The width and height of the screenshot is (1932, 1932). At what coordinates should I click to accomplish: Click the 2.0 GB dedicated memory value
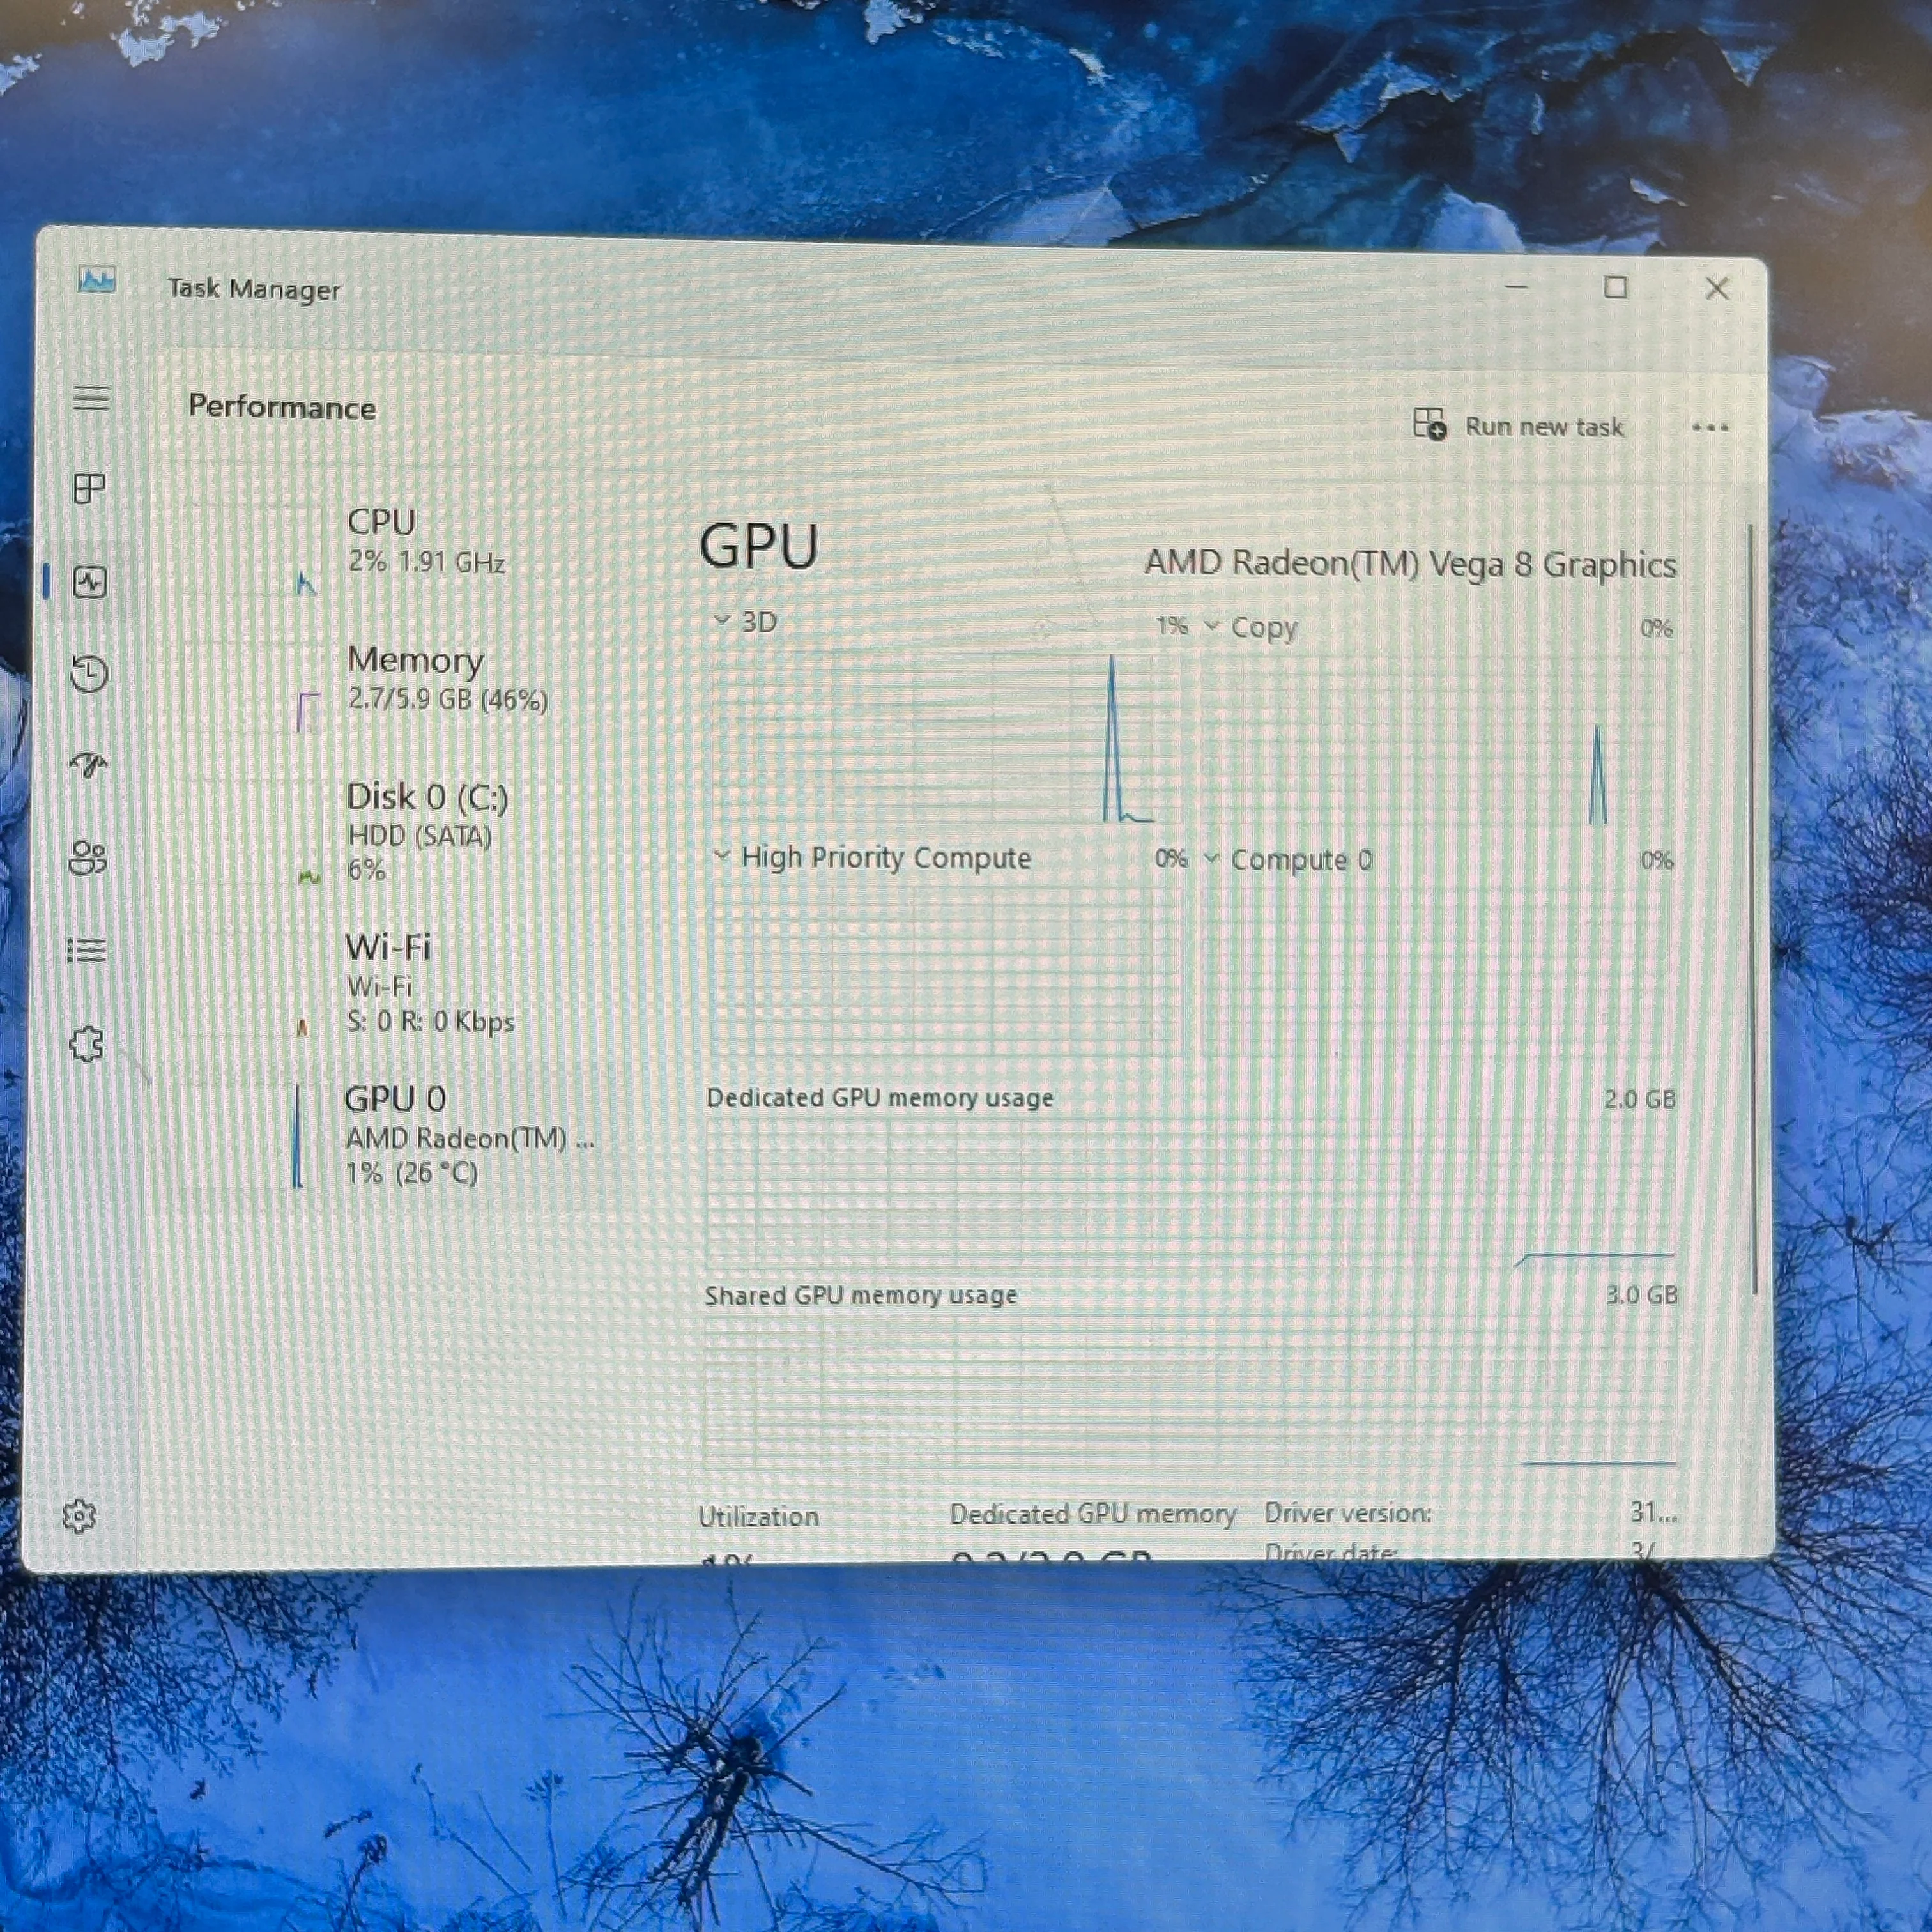tap(1640, 1099)
